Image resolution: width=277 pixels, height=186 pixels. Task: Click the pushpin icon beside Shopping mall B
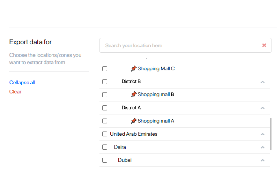pos(134,94)
